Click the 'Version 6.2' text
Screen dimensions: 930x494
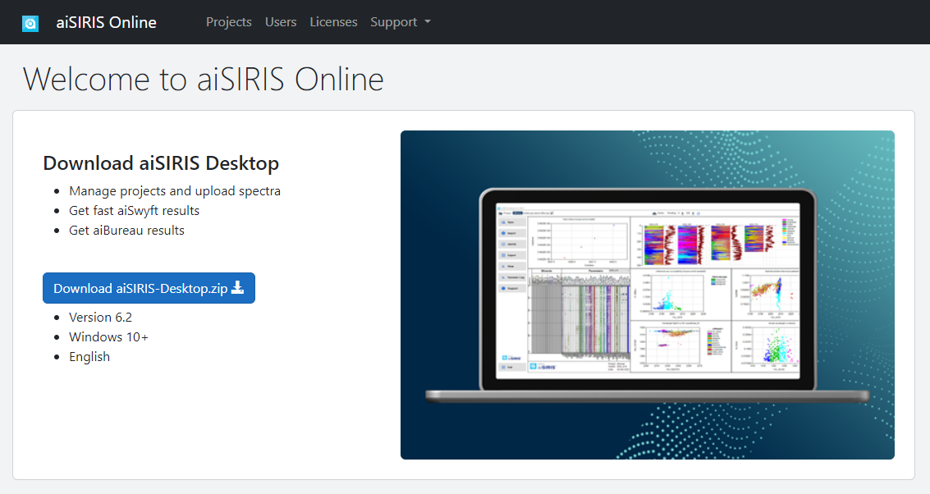pos(100,318)
